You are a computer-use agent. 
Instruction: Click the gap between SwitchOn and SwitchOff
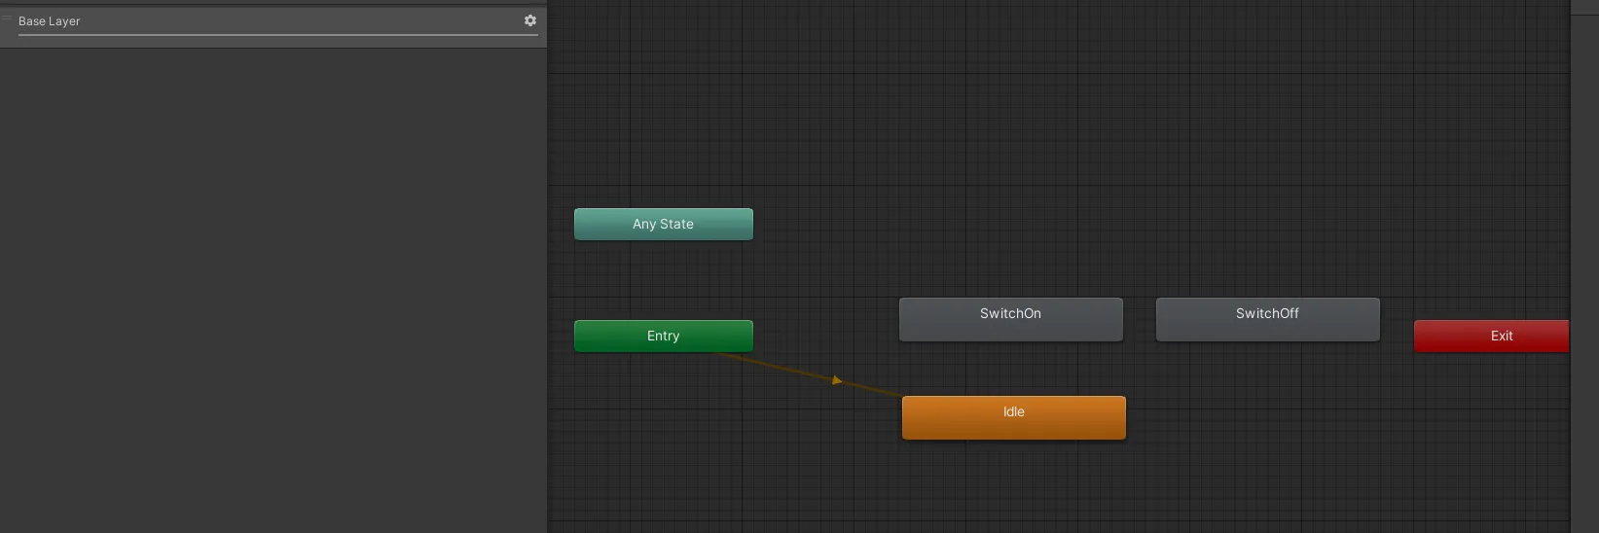click(x=1140, y=319)
